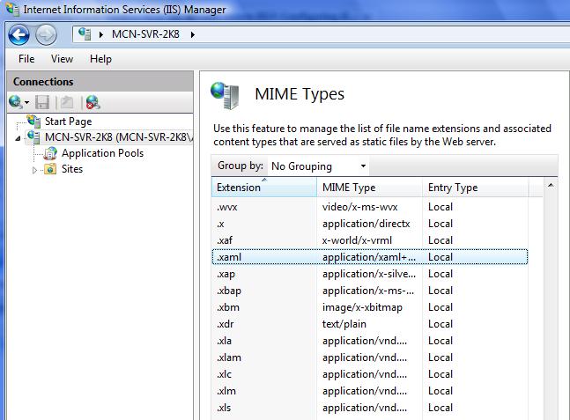
Task: Open the View menu
Action: tap(63, 59)
